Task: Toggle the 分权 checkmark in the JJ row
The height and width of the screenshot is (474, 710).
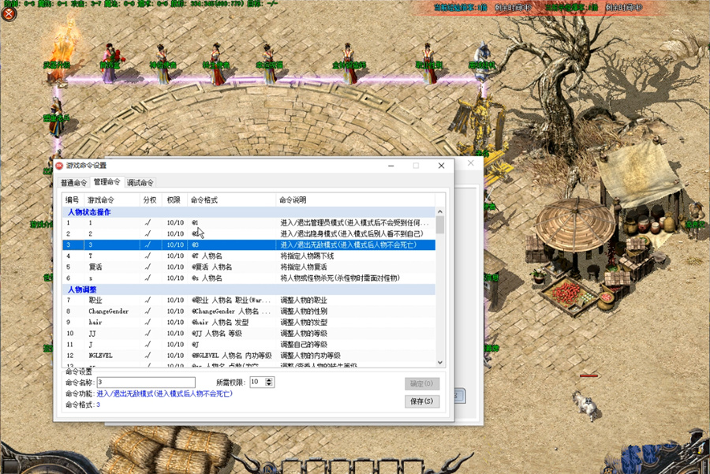Action: point(148,334)
